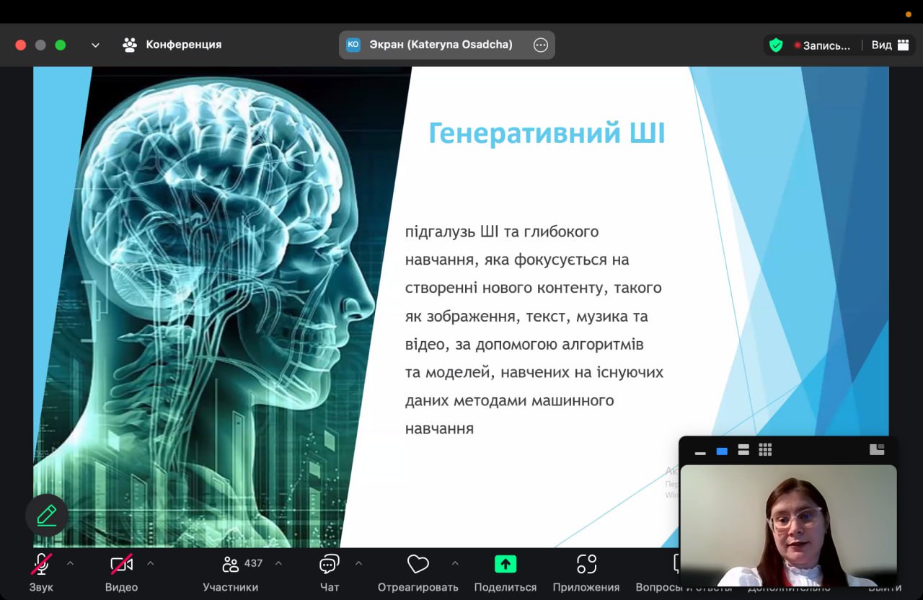Open the Вид view layout menu

(890, 45)
